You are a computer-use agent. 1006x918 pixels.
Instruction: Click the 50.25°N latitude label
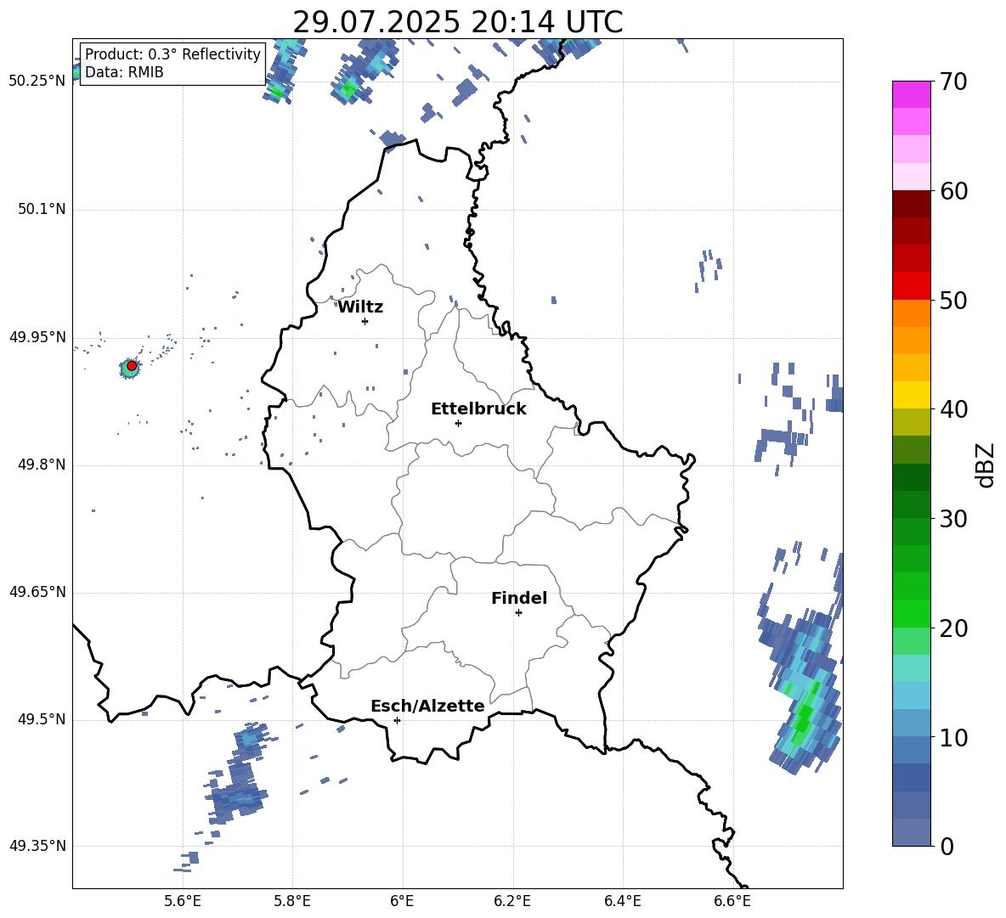(37, 82)
